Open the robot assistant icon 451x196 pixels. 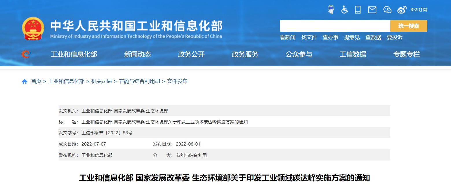(331, 10)
